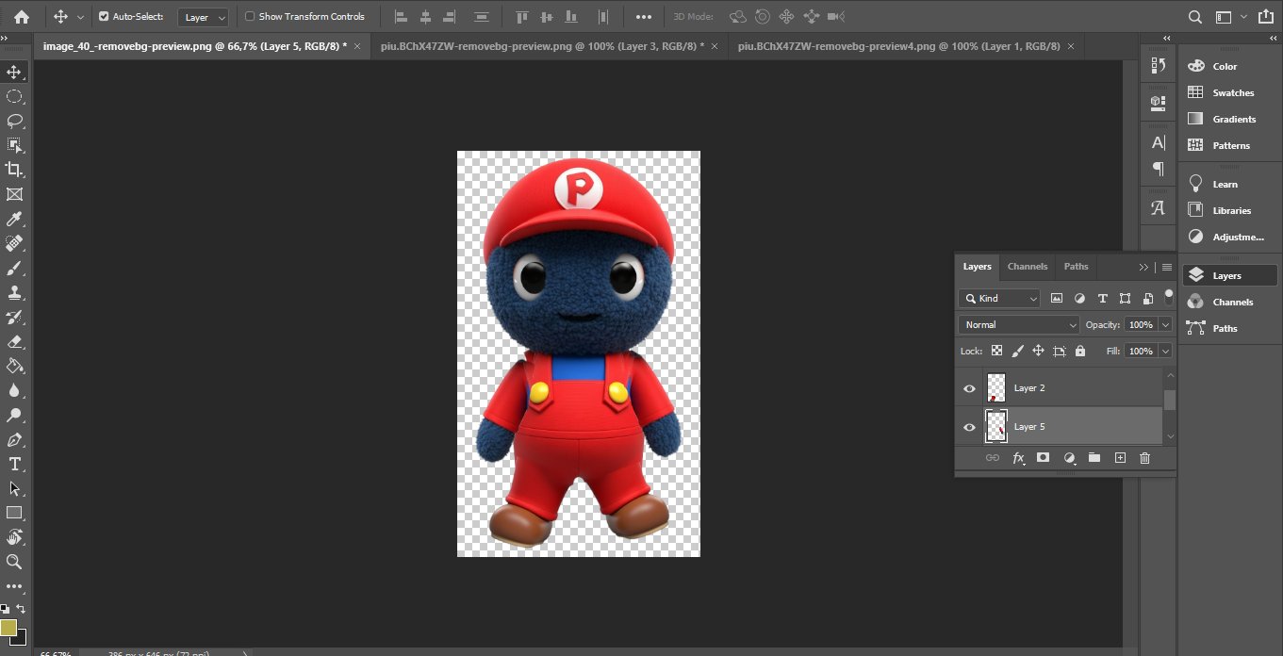Create a new layer
This screenshot has width=1283, height=656.
pos(1120,458)
